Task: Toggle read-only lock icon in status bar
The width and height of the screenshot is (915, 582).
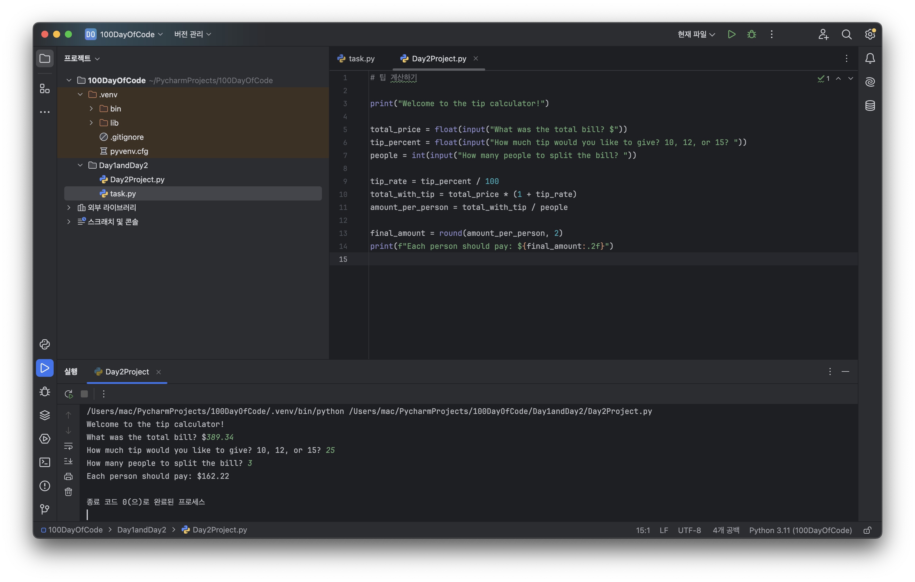Action: click(x=867, y=530)
